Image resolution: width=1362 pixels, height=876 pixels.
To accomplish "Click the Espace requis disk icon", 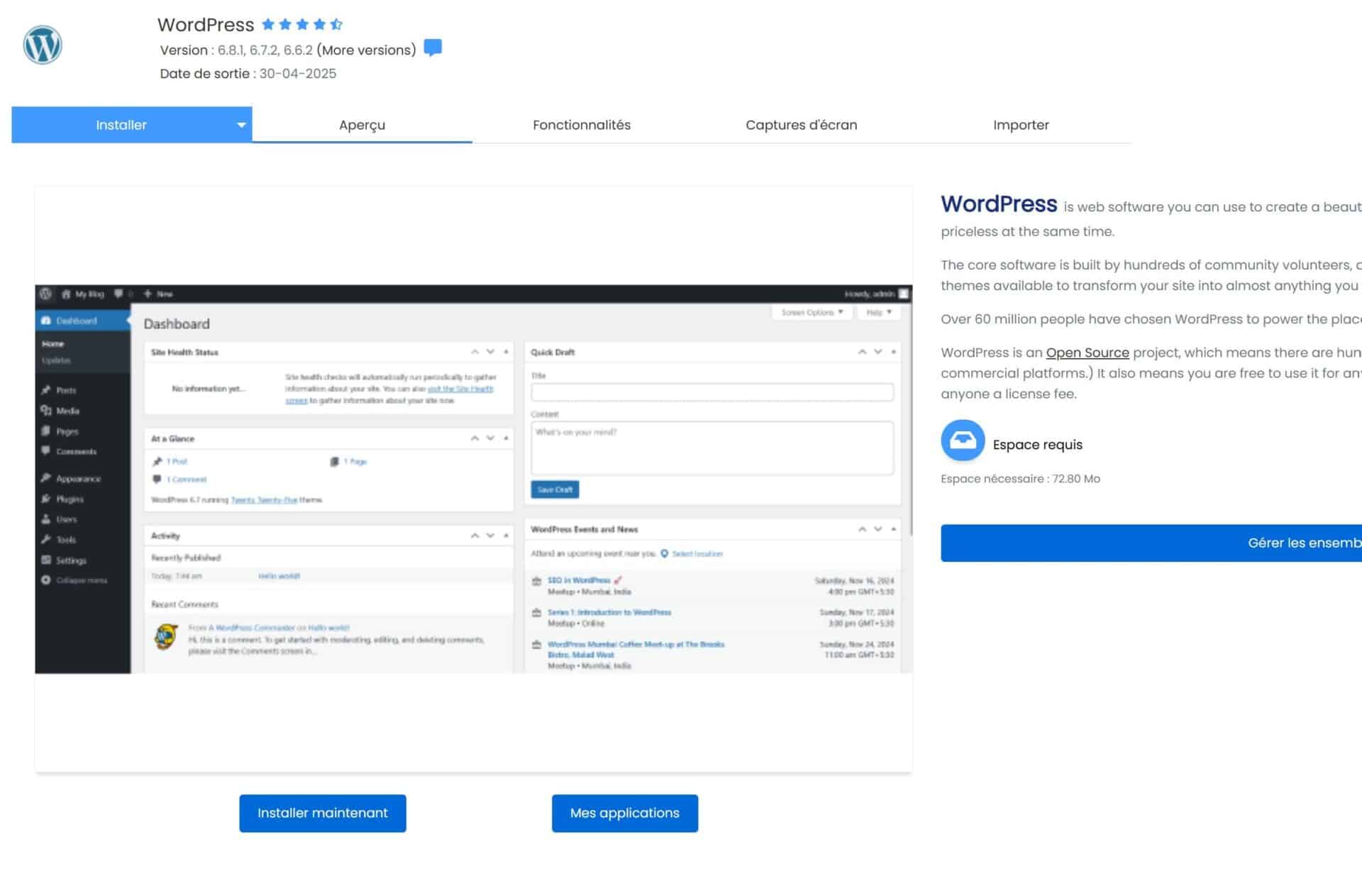I will point(963,440).
